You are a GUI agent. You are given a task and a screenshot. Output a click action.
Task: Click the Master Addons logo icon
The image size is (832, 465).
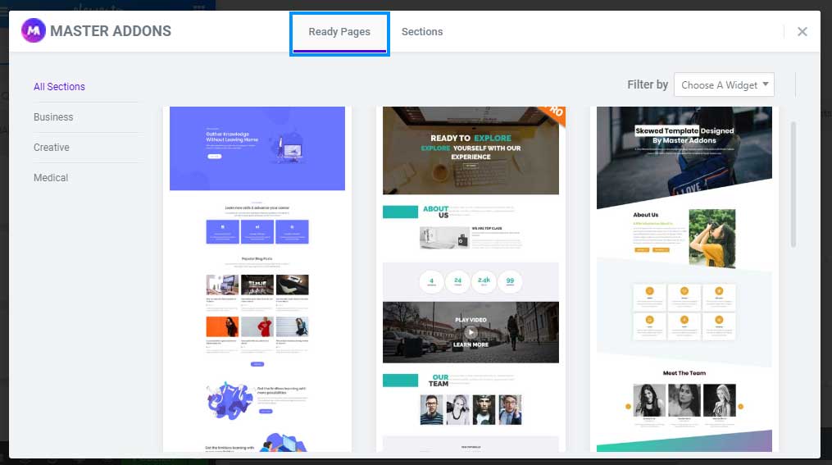coord(34,31)
